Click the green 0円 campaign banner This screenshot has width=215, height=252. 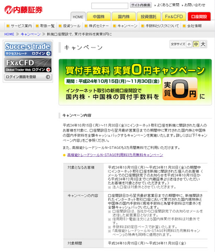[135, 82]
